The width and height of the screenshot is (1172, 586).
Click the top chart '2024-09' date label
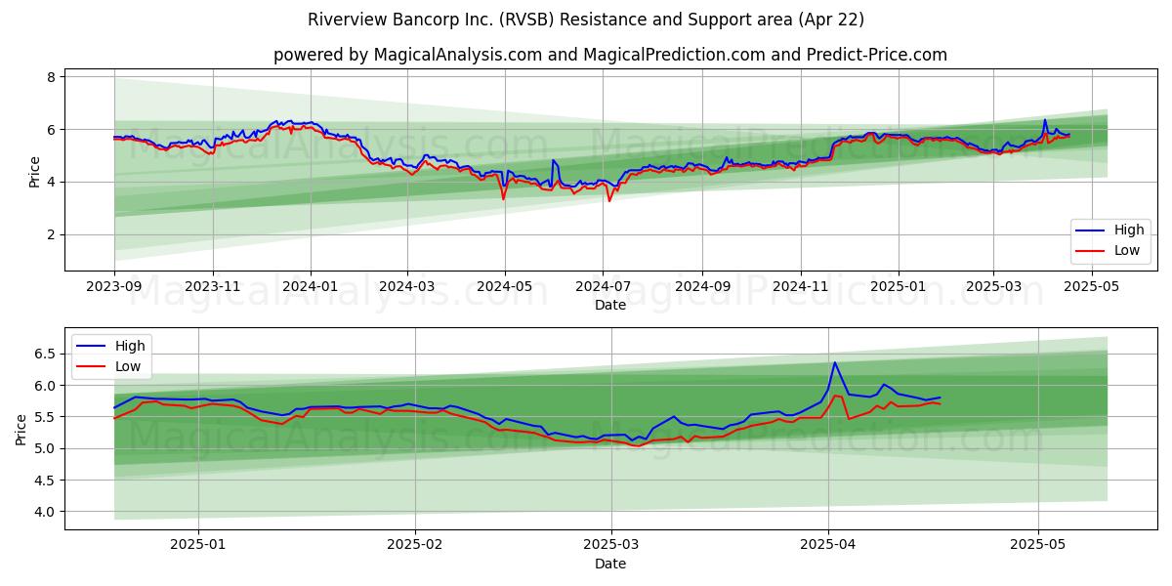(x=702, y=287)
